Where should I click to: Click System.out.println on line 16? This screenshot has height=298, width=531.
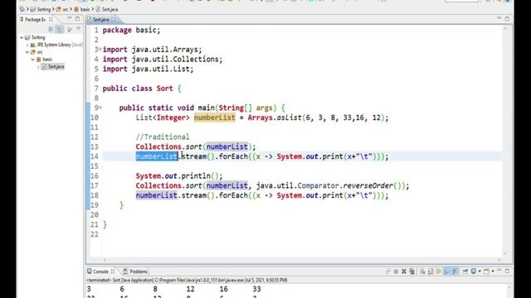173,176
